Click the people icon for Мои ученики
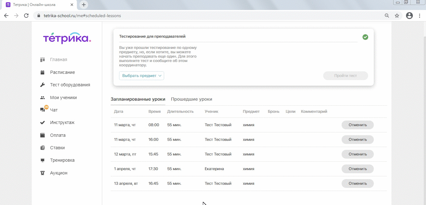This screenshot has width=426, height=205. click(x=43, y=98)
